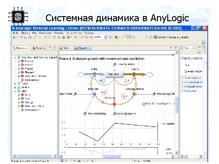Minimize the projects panel view
Viewport: 219px width, 164px height.
click(x=50, y=48)
